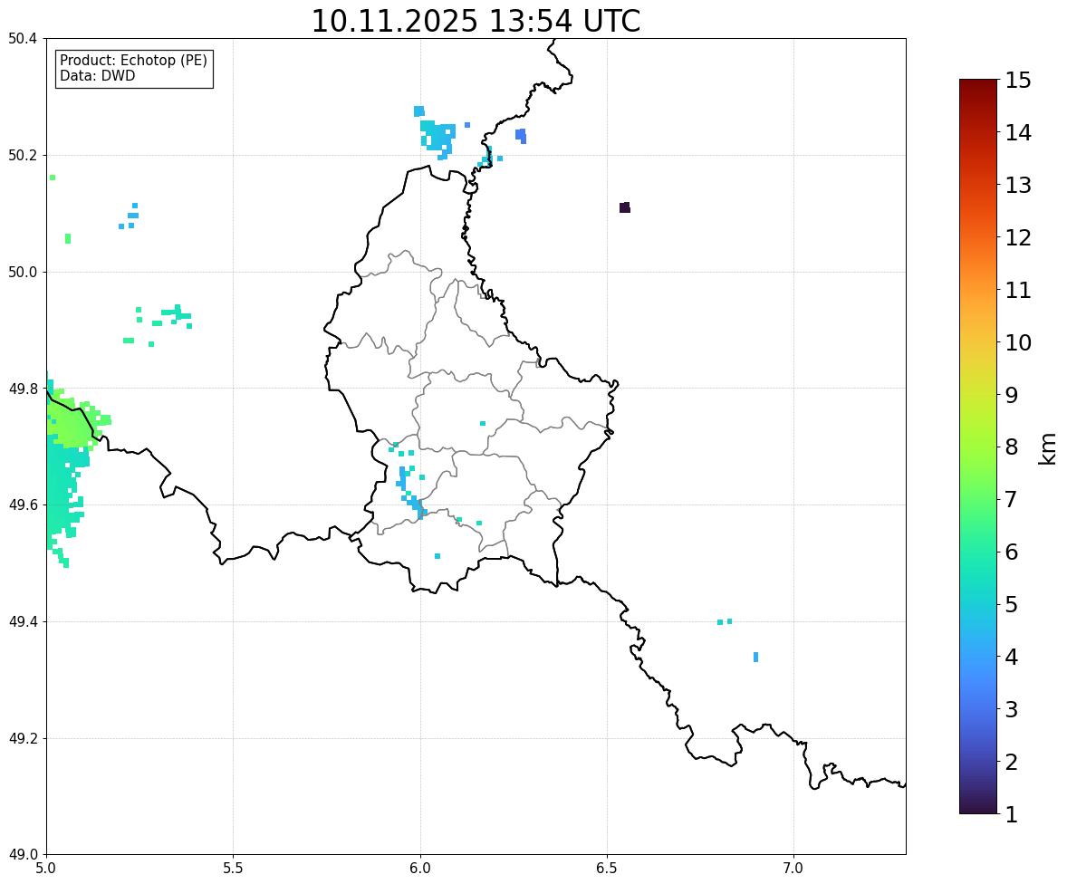Click the colorbar tick label 2
The height and width of the screenshot is (884, 1067).
[x=1012, y=762]
